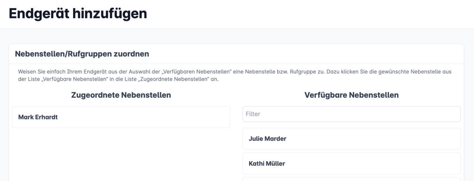This screenshot has height=181, width=474.
Task: Click the 'Verfügbare Nebenstellen' column heading
Action: [x=351, y=95]
